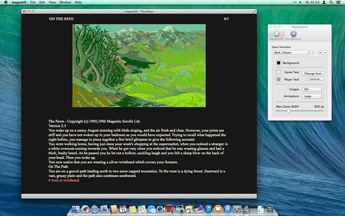
Task: Expand the Game Templates dropdown
Action: pyautogui.click(x=291, y=53)
